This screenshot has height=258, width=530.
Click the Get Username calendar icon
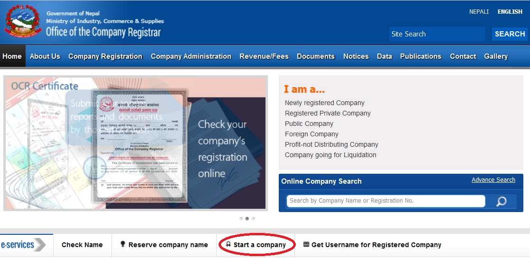pos(306,244)
